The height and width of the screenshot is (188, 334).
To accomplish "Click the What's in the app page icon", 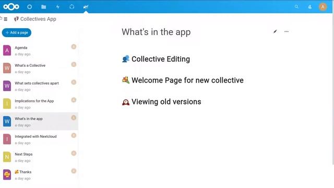I will click(7, 121).
